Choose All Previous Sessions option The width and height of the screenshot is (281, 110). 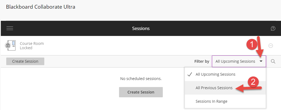214,88
